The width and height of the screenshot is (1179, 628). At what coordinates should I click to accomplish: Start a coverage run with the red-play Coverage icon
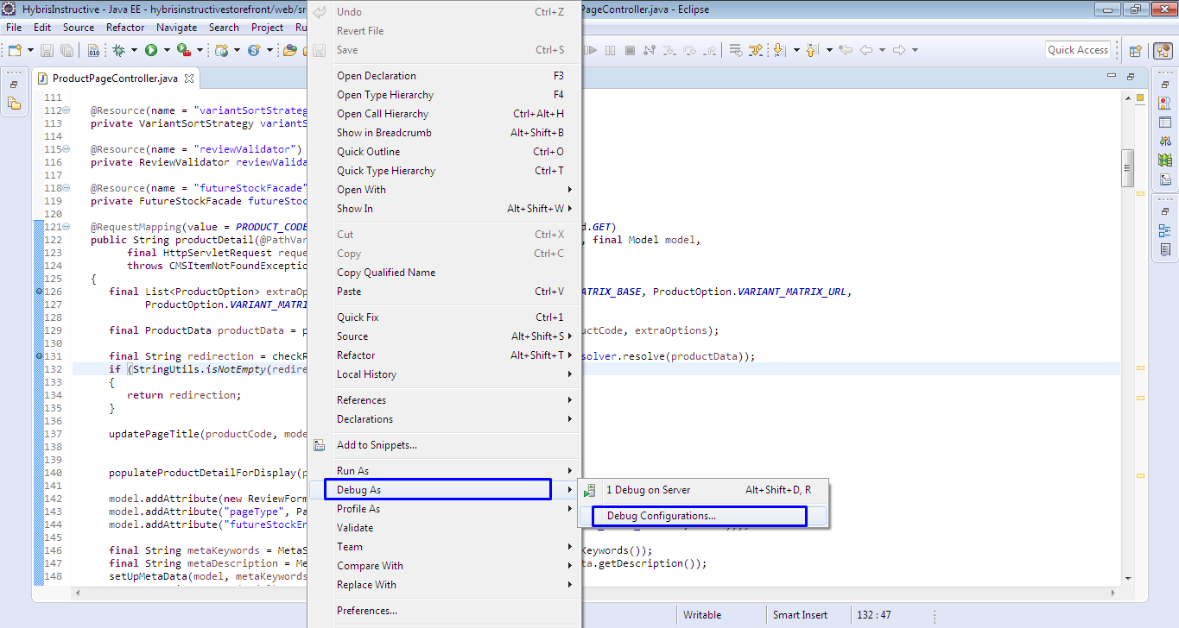click(x=182, y=49)
